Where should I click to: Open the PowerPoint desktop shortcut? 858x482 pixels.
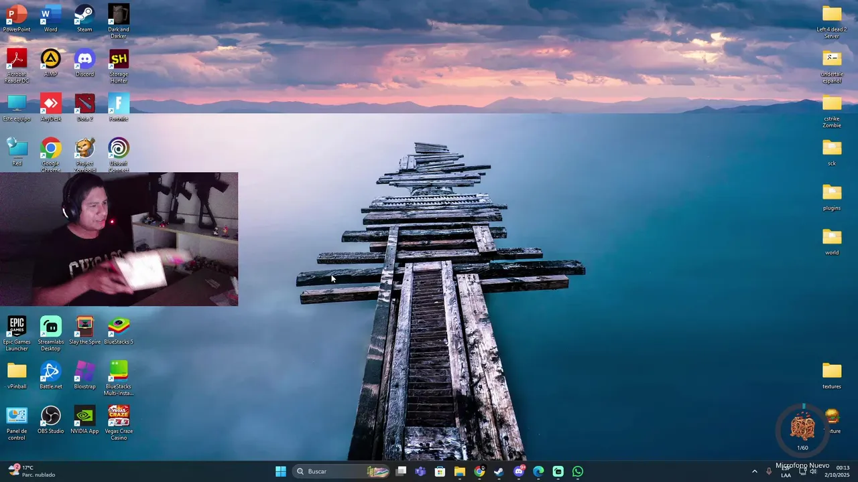[x=17, y=18]
